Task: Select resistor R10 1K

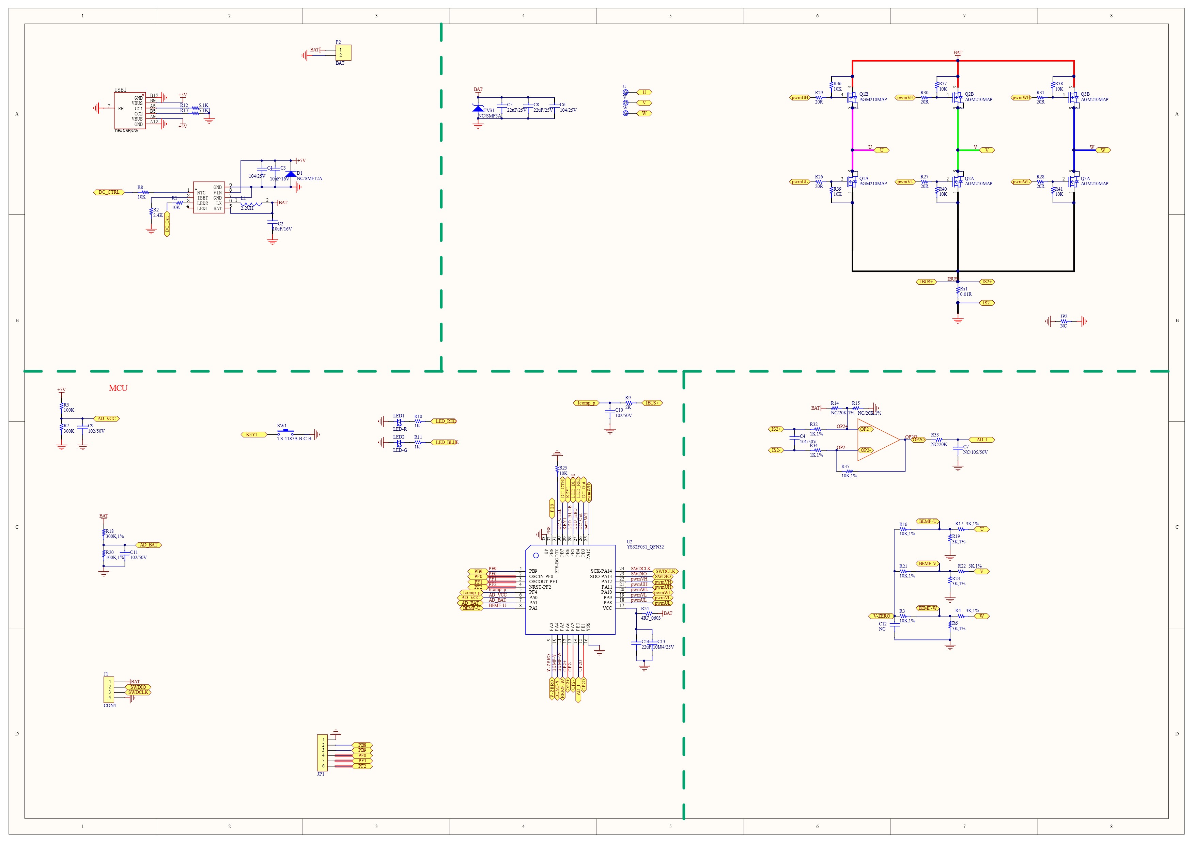Action: coord(417,421)
